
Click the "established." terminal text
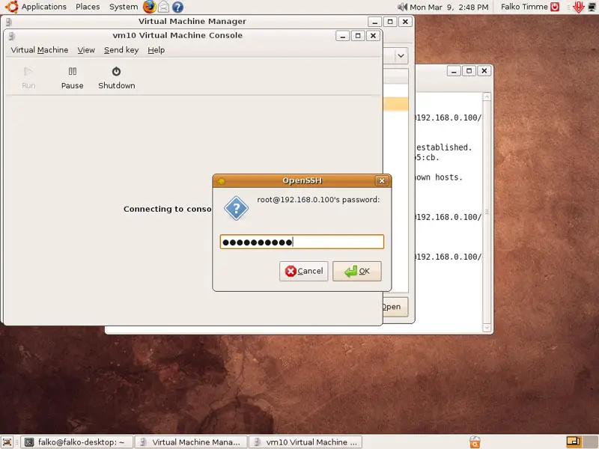tap(444, 147)
